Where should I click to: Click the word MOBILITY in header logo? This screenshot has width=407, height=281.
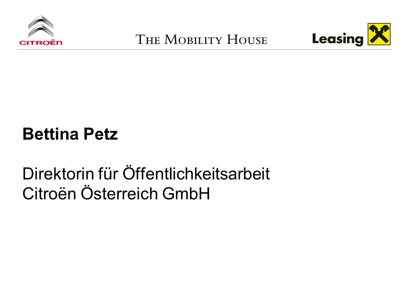coord(193,39)
